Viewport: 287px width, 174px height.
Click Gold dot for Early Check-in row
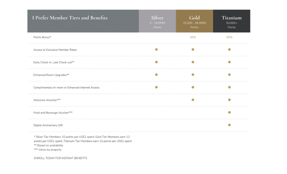click(193, 62)
